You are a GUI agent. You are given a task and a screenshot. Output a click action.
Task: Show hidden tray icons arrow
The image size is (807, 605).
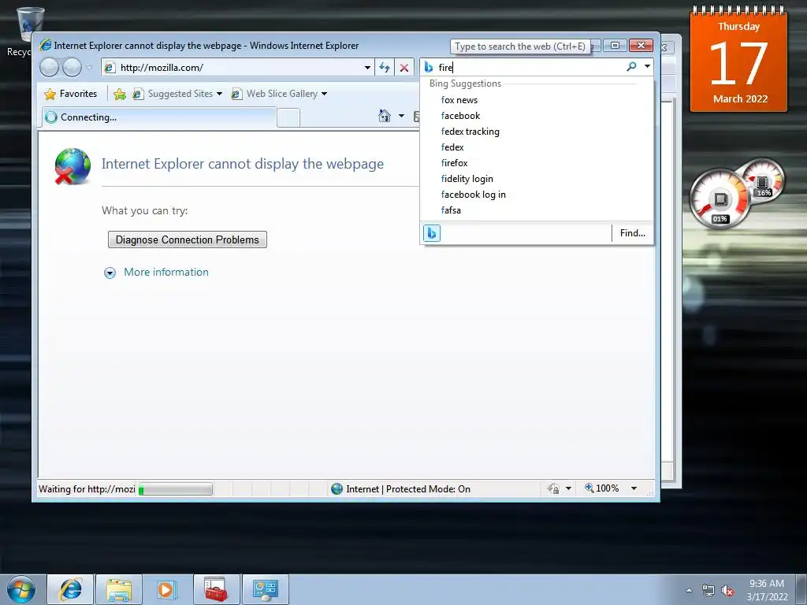click(x=689, y=590)
